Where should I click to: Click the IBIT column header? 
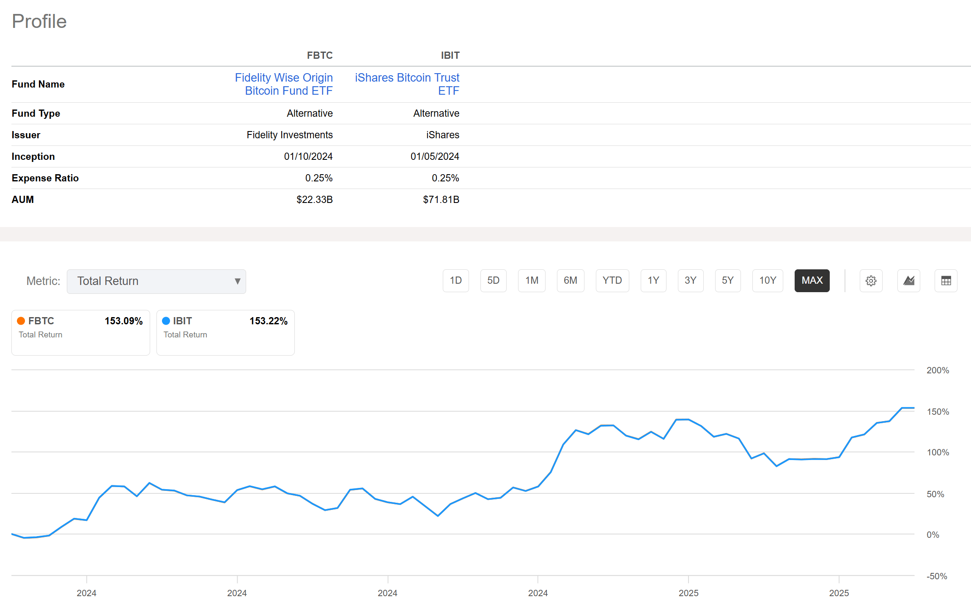[450, 55]
